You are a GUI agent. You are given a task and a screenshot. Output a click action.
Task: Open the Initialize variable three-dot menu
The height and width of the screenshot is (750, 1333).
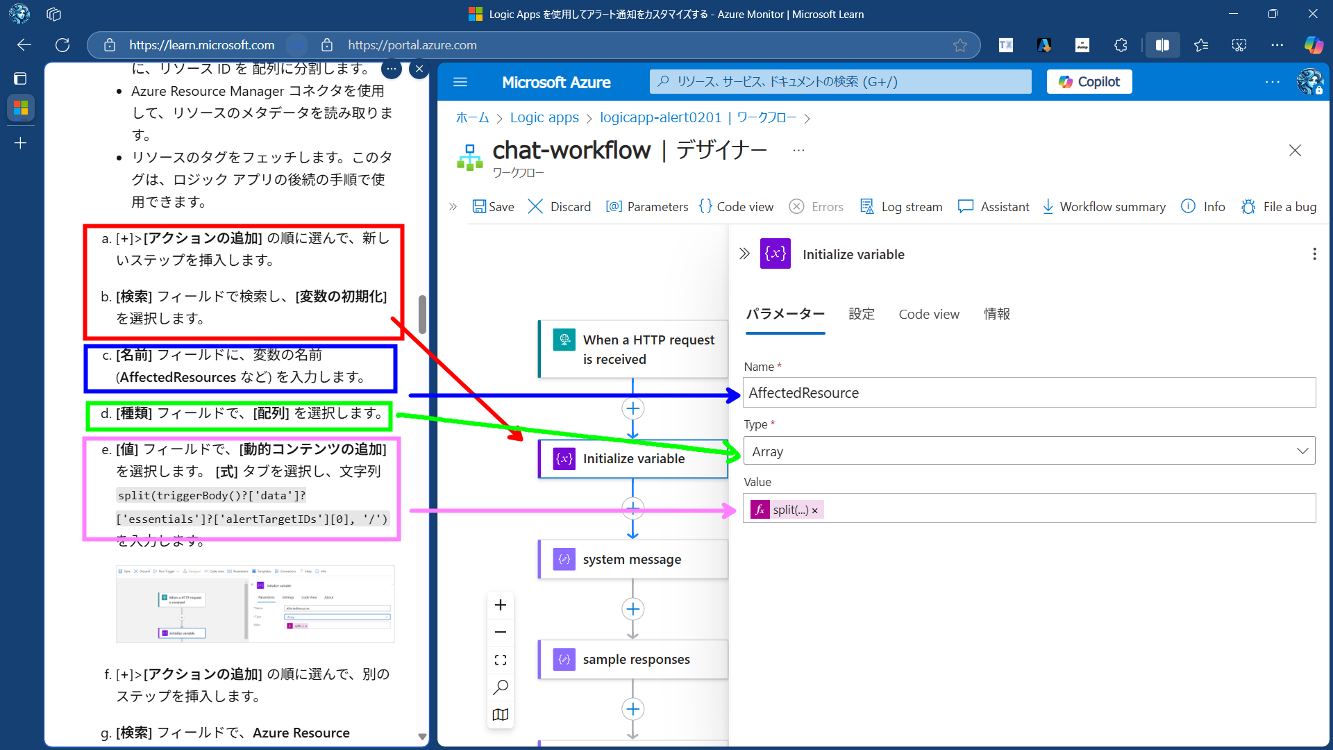point(1314,254)
